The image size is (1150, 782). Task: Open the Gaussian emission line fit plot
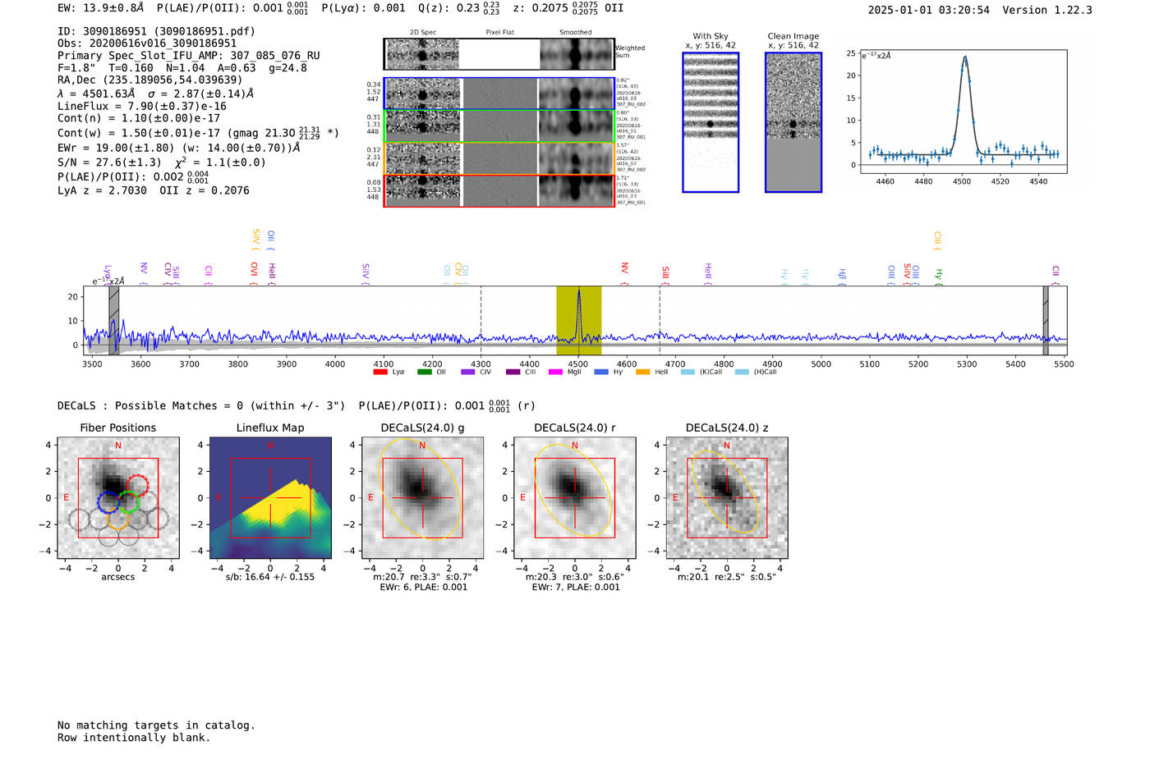coord(964,112)
